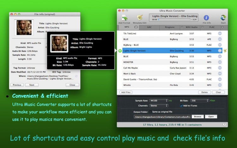The width and height of the screenshot is (237, 148).
Task: Click the 17 count badge on MP3 tab
Action: click(136, 27)
